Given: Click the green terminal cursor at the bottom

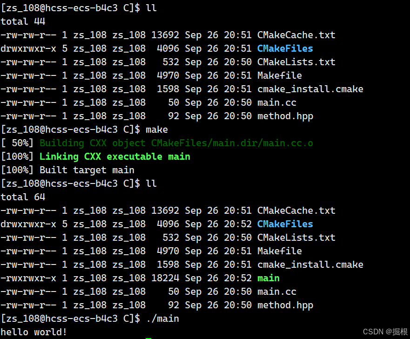Looking at the screenshot, I should (148, 338).
